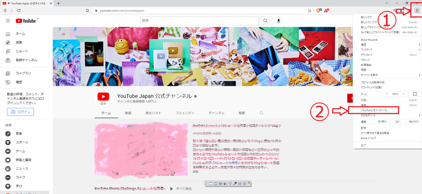
Task: Click the Brave Rewards triangle icon
Action: pos(327,11)
